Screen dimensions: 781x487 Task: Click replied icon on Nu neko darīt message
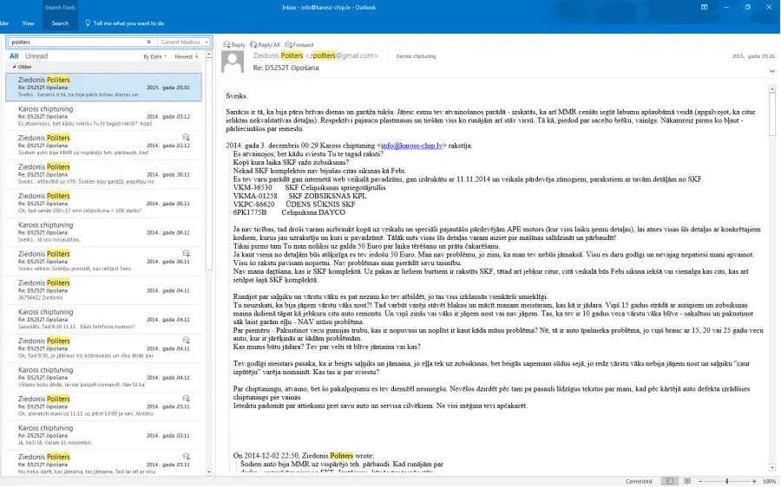[x=186, y=456]
